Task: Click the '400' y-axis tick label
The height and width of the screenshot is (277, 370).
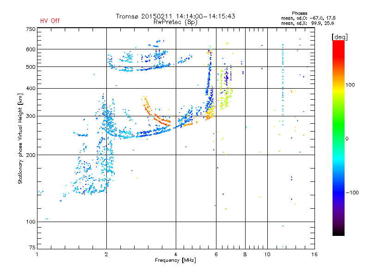Action: [31, 88]
